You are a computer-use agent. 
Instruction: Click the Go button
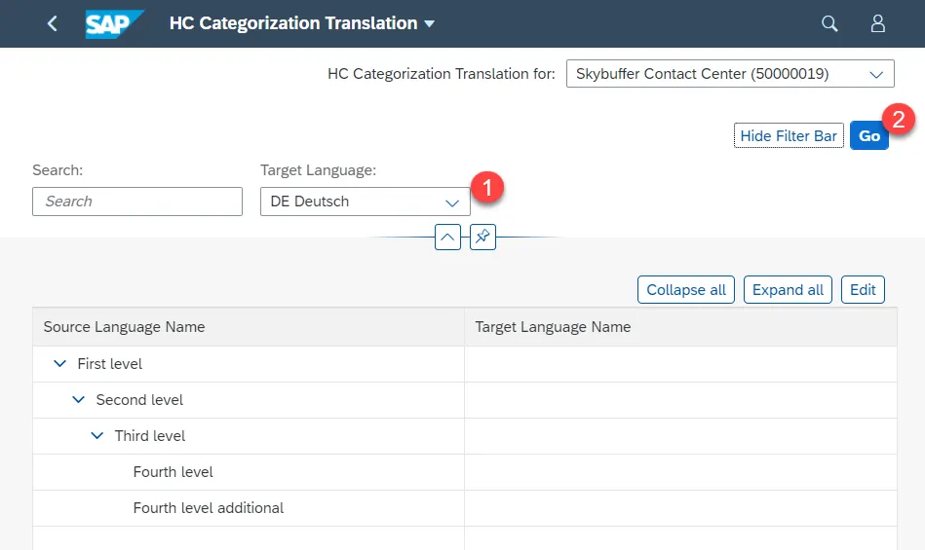[x=869, y=136]
